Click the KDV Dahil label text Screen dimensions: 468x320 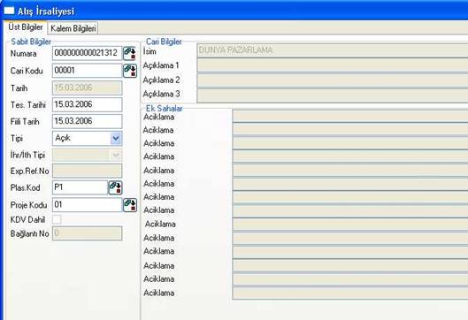(27, 220)
